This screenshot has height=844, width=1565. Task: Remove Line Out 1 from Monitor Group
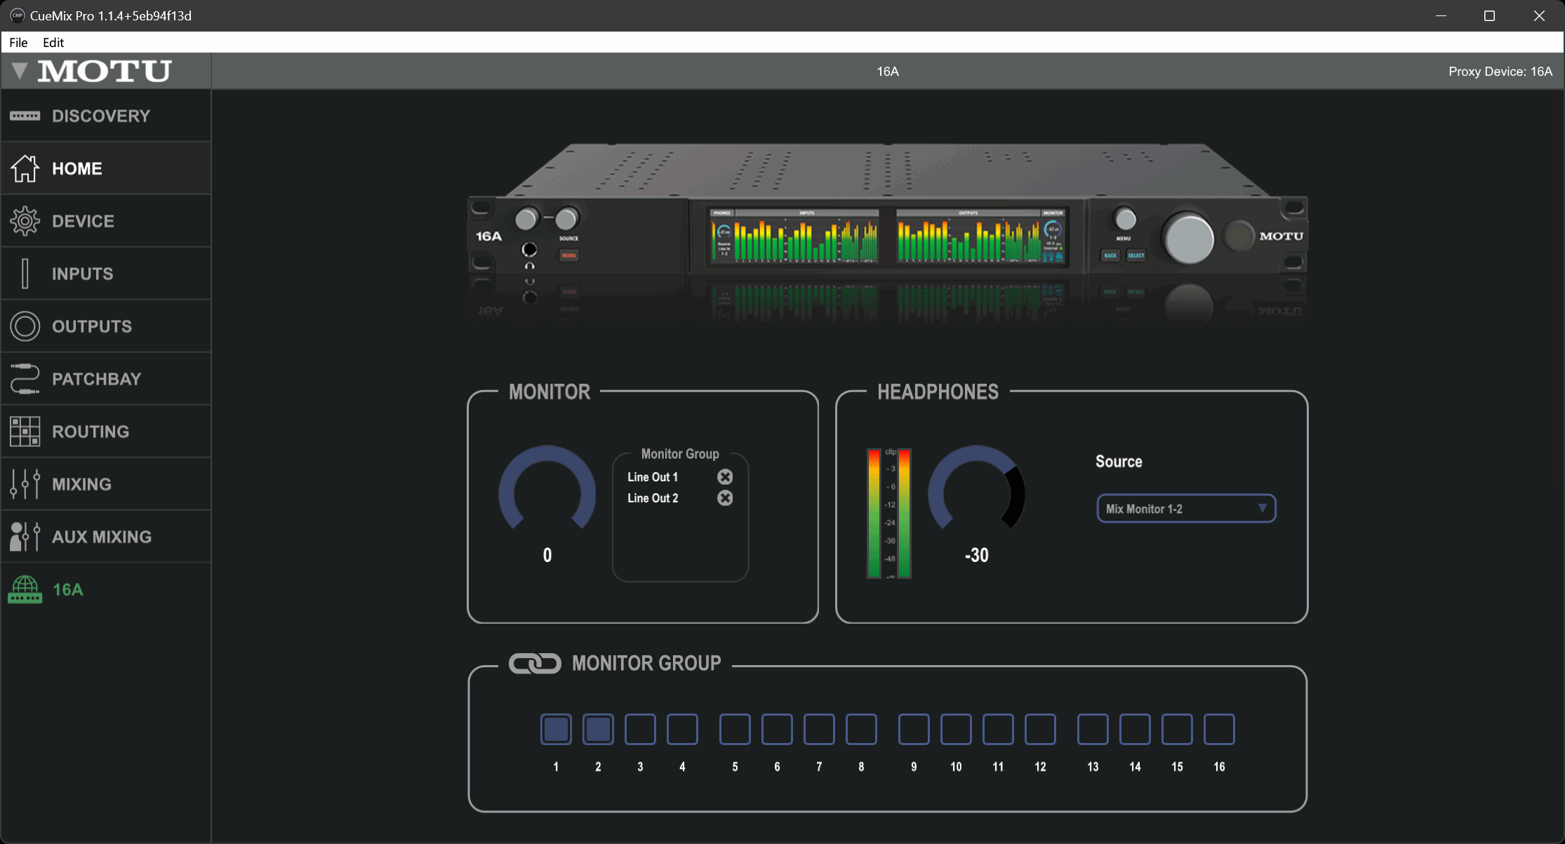[x=725, y=477]
